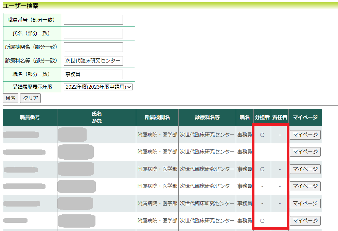
Task: Open マイページ for the first row
Action: point(305,135)
